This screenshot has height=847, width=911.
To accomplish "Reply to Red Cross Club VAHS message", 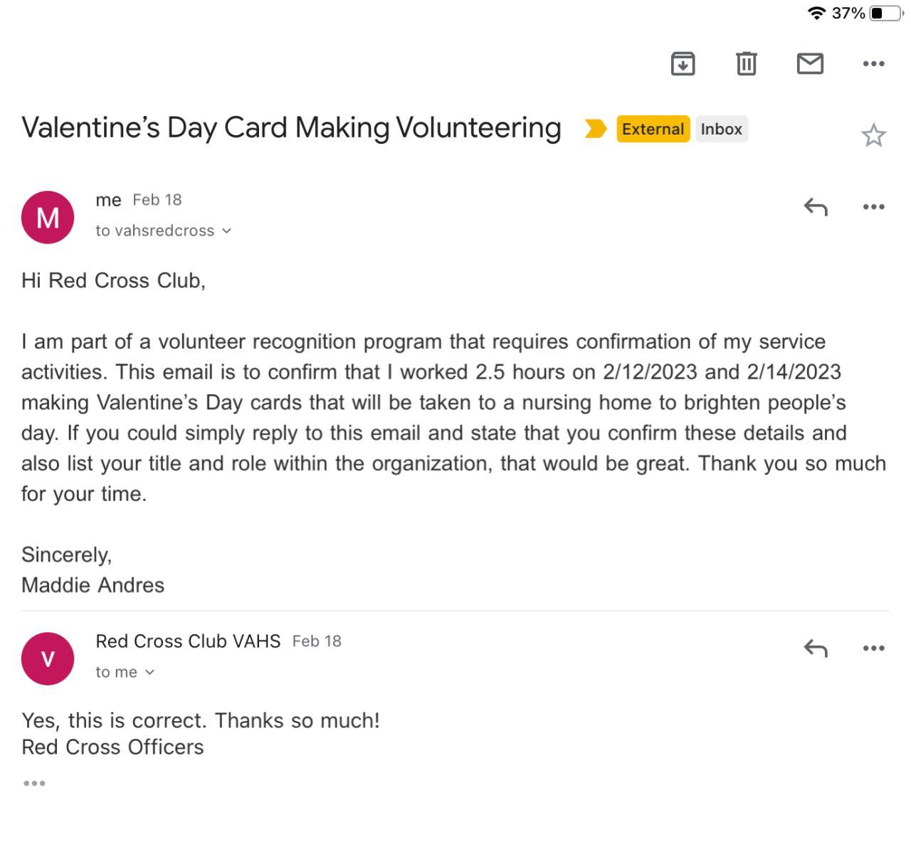I will [x=816, y=648].
